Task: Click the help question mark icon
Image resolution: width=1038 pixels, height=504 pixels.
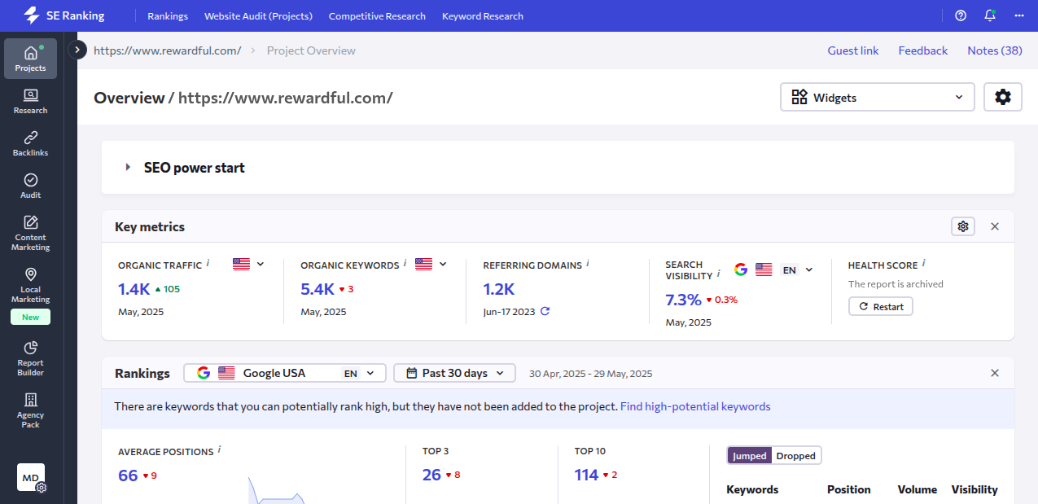Action: click(961, 15)
